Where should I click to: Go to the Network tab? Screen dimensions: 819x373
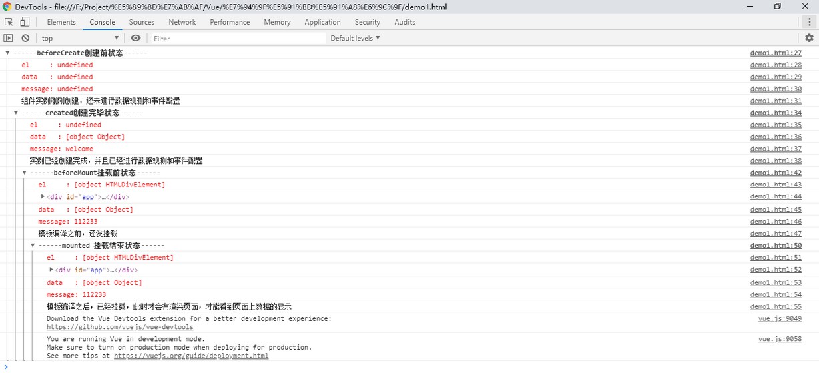(182, 22)
